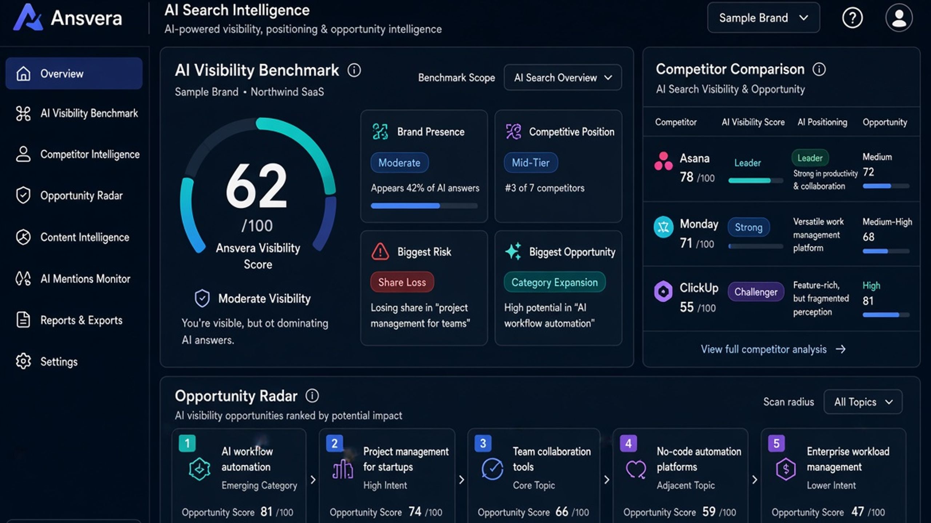The image size is (931, 523).
Task: Open the Sample Brand dropdown
Action: [x=763, y=17]
